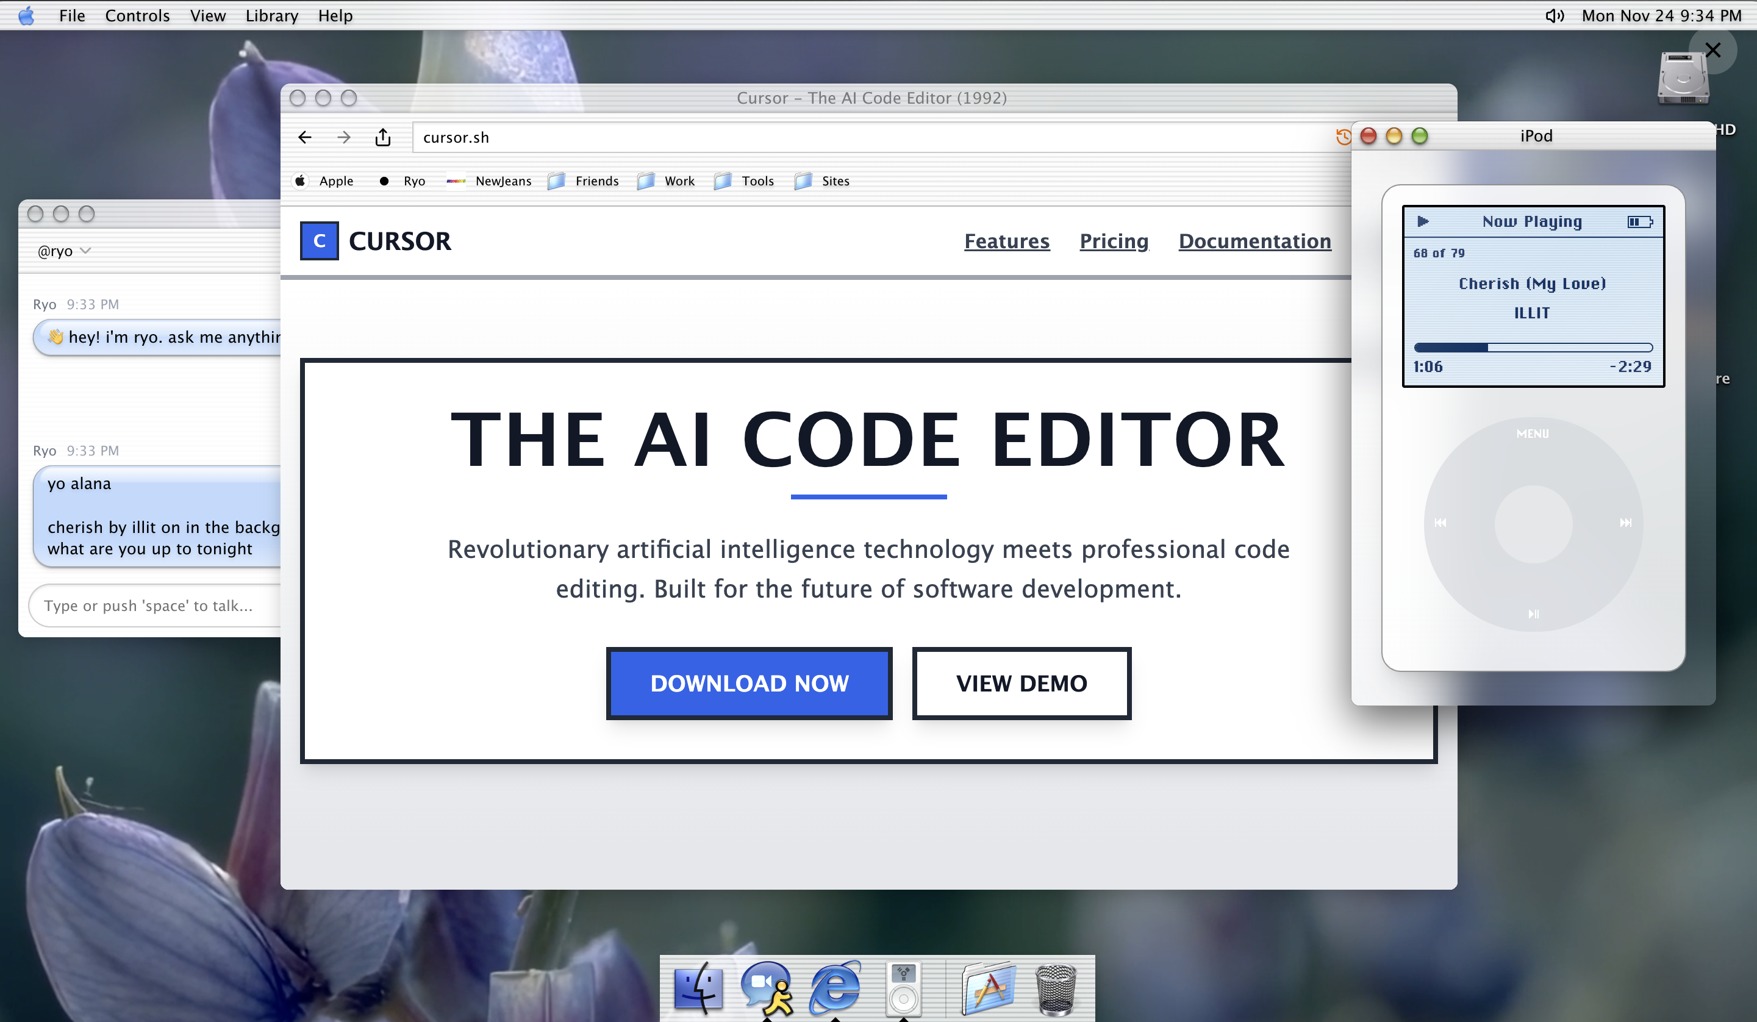Go back in the browser window
This screenshot has width=1757, height=1022.
(x=305, y=137)
